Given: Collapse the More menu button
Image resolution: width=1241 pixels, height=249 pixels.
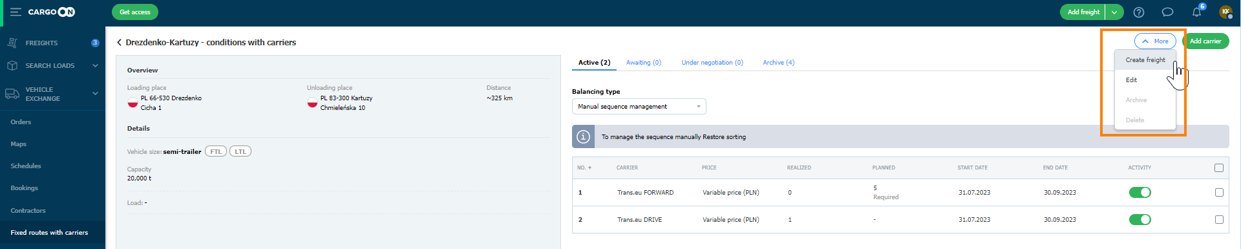Looking at the screenshot, I should pos(1155,41).
